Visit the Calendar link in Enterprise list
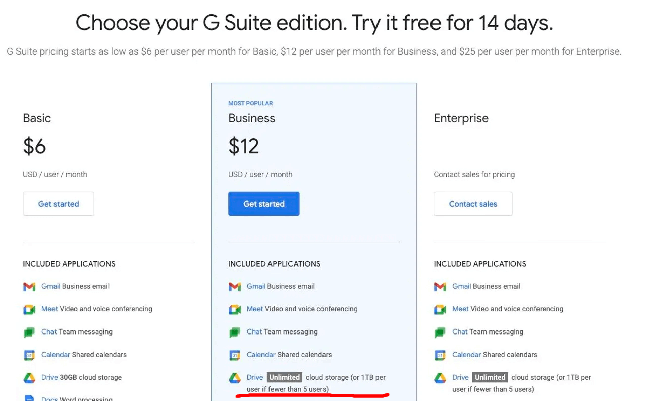646x401 pixels. click(466, 355)
